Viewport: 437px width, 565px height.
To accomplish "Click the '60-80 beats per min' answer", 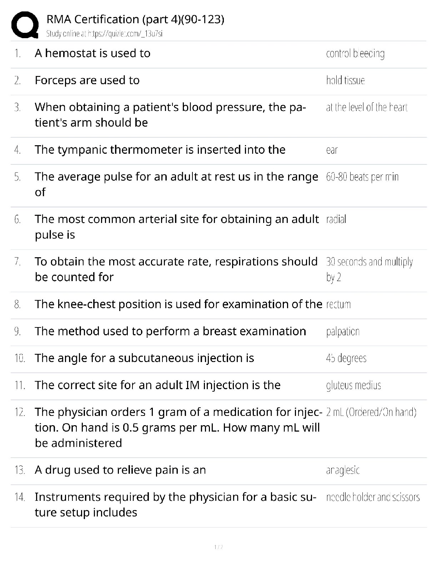I will pyautogui.click(x=362, y=177).
